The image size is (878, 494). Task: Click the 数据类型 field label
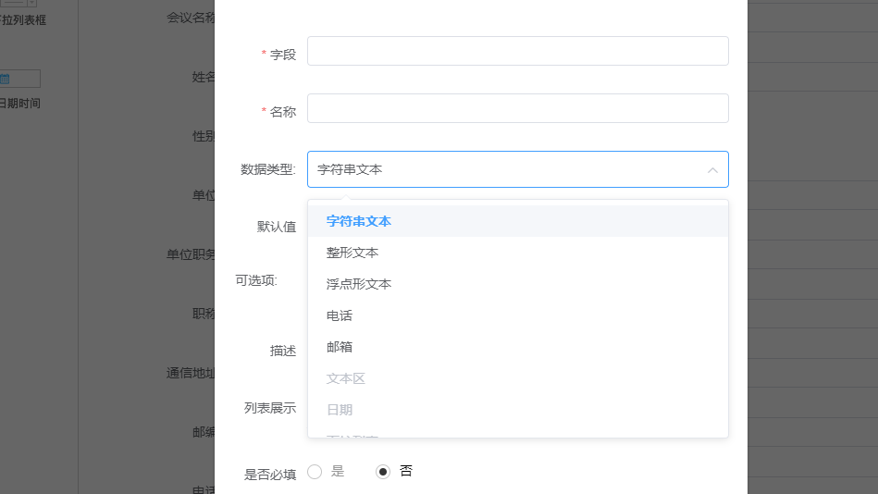point(268,169)
